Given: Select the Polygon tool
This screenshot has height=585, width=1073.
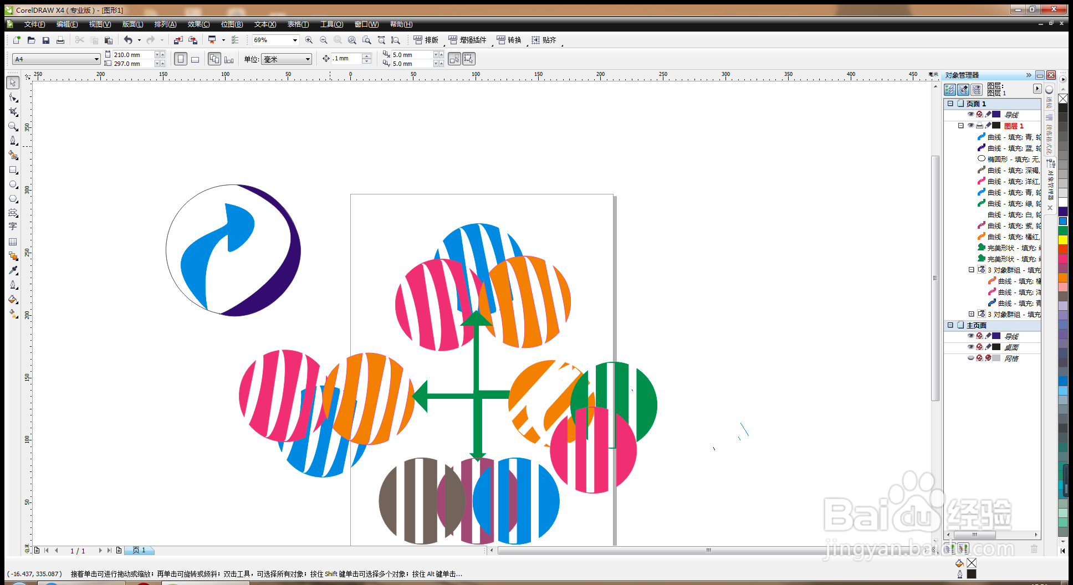Looking at the screenshot, I should click(x=13, y=198).
